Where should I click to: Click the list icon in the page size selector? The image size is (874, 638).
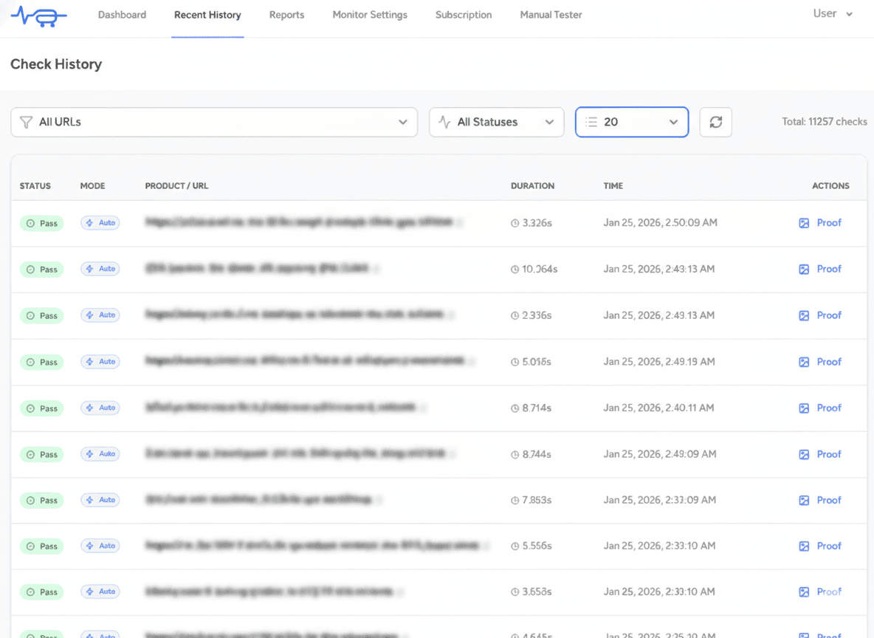(591, 122)
